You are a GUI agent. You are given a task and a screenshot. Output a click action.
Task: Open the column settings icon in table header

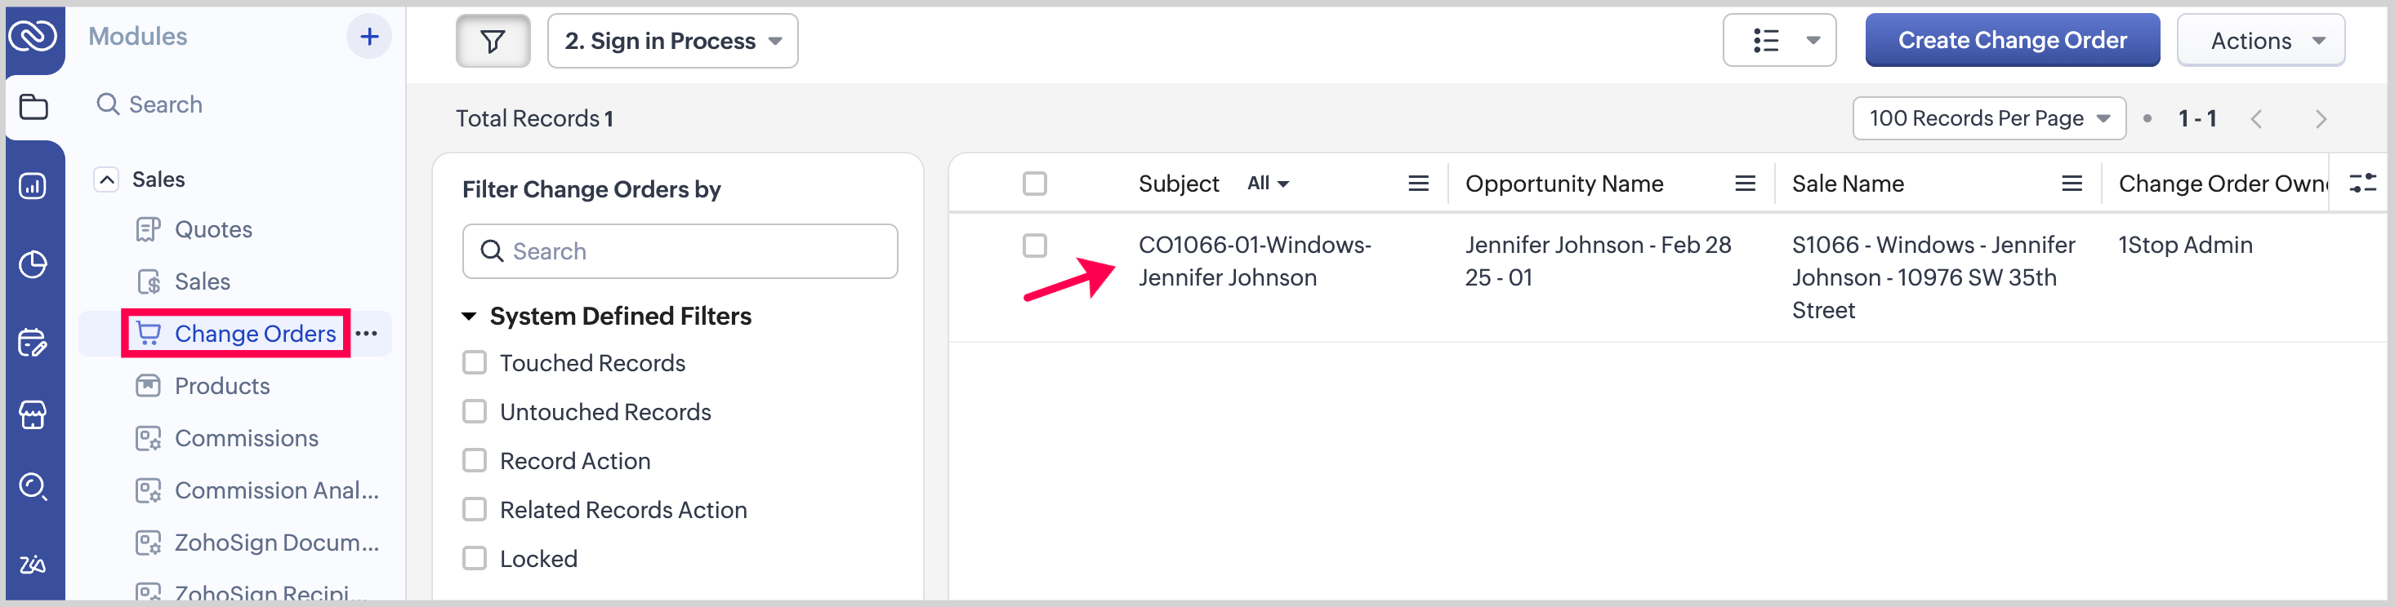pyautogui.click(x=2362, y=183)
